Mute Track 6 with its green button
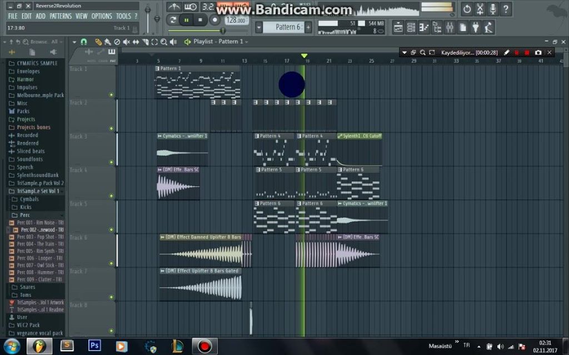569x355 pixels. pos(111,263)
